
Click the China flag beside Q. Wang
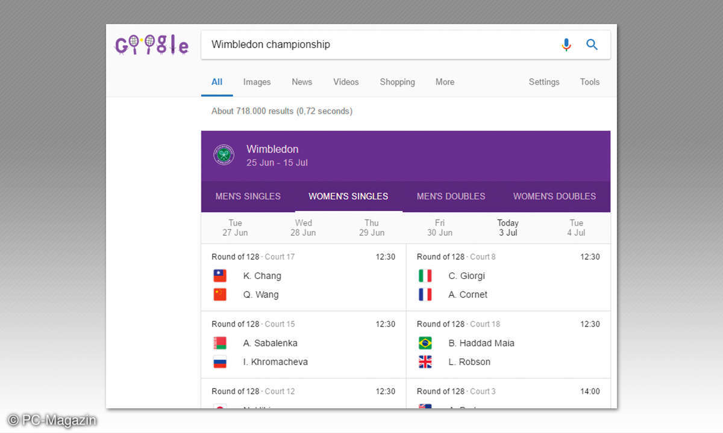tap(220, 295)
